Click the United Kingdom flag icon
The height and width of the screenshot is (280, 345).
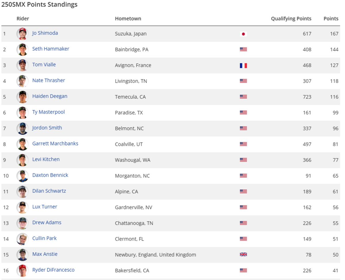tap(243, 254)
